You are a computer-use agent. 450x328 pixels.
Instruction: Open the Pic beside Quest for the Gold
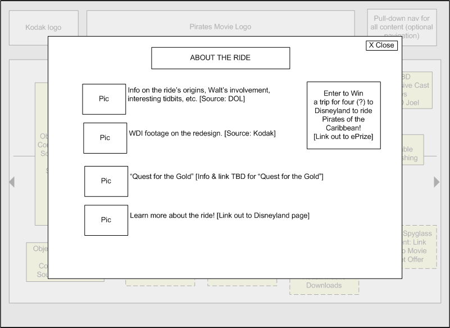point(106,181)
